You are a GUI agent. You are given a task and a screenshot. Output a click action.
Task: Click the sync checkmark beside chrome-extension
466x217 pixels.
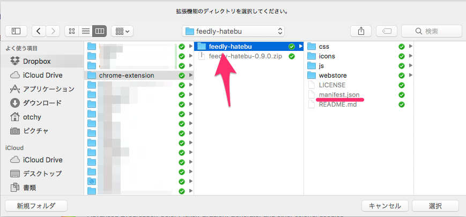coord(182,76)
